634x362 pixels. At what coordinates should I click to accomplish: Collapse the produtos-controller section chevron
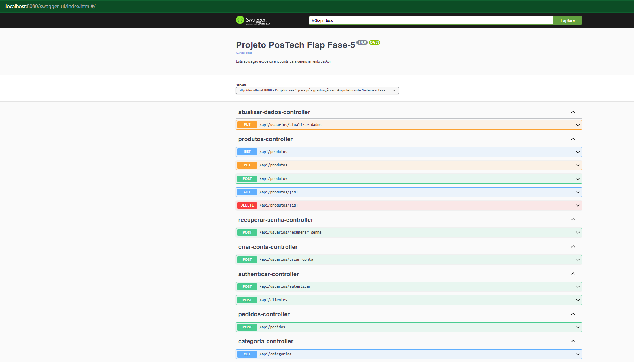pos(573,139)
